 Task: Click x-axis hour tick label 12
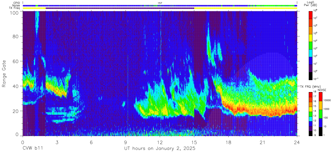coord(160,142)
